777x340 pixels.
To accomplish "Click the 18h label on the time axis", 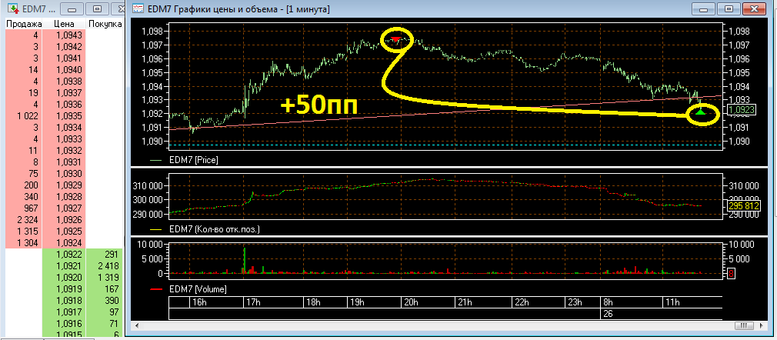I will (x=312, y=302).
